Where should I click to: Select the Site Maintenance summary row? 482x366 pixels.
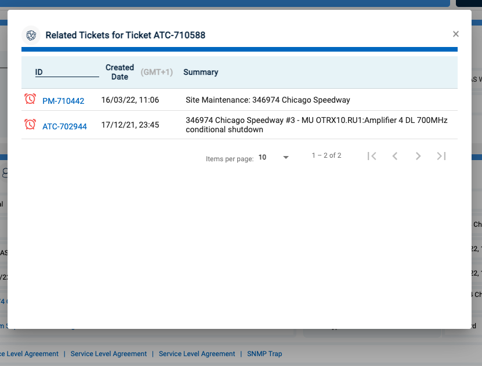[267, 100]
